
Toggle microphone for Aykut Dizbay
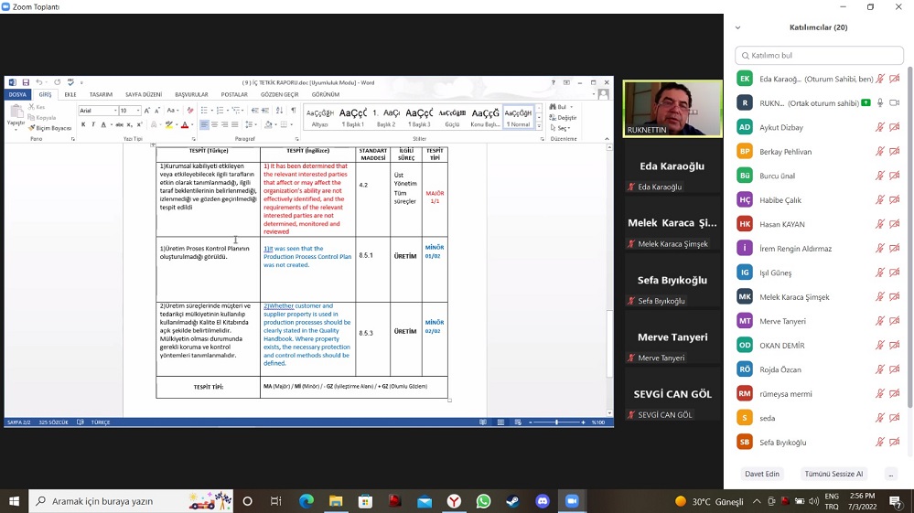click(879, 127)
